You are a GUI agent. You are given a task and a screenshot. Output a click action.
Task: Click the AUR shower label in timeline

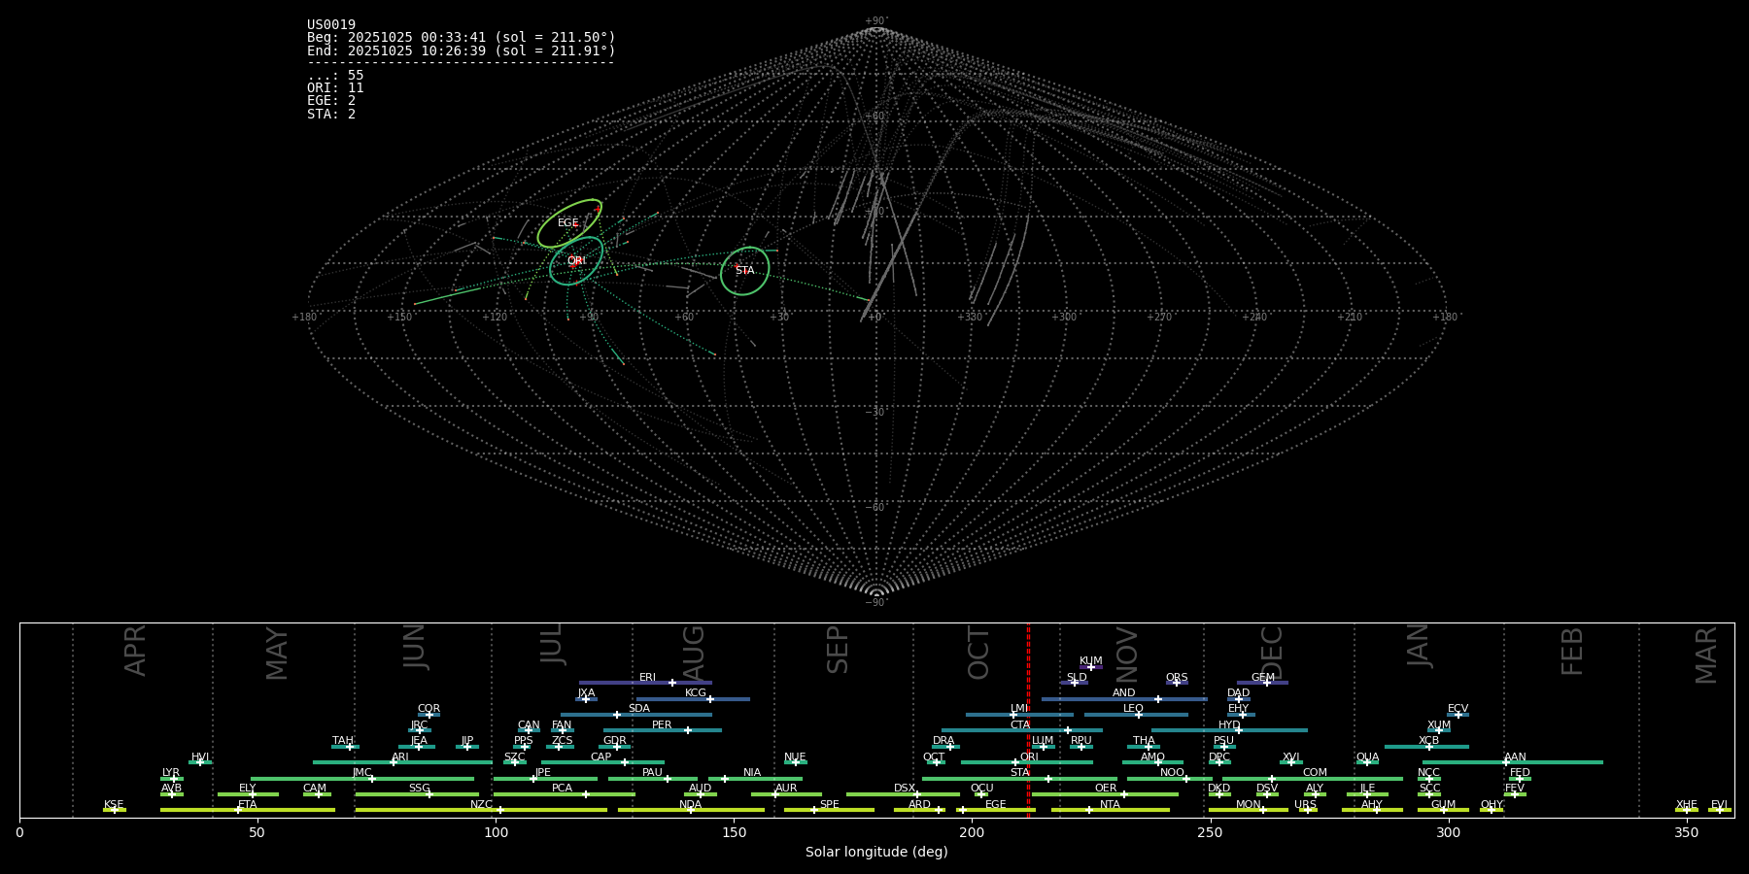(786, 789)
